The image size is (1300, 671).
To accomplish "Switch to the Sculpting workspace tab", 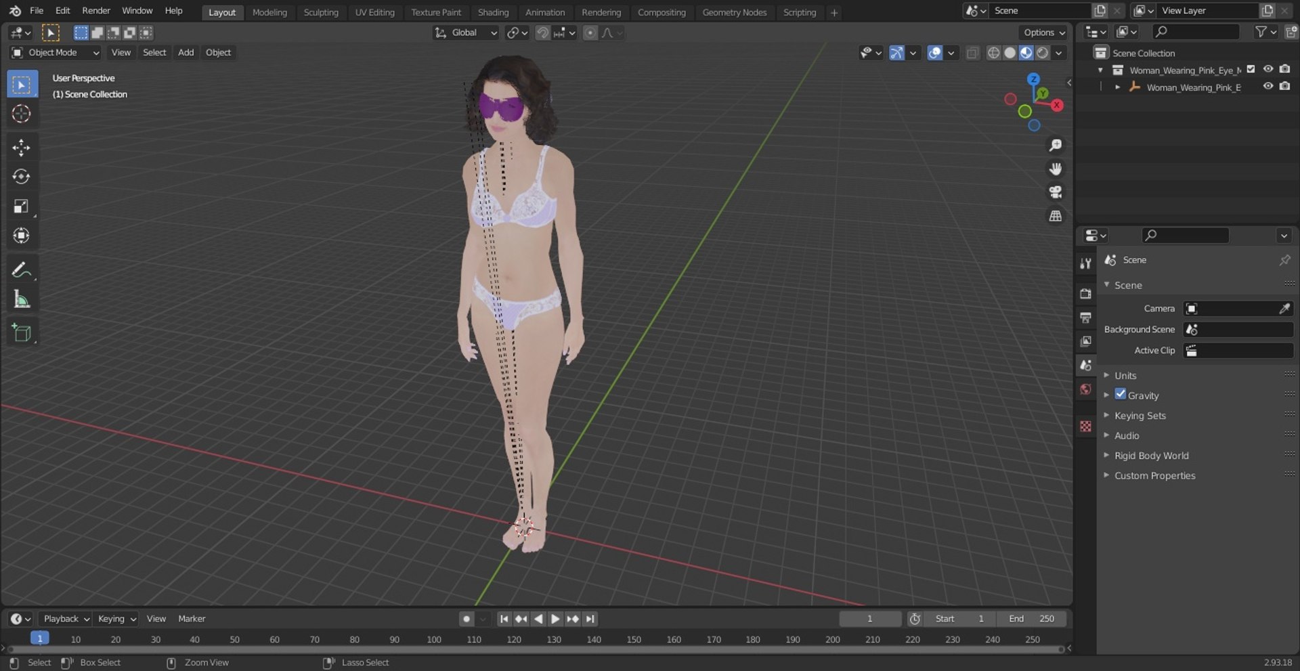I will click(321, 12).
